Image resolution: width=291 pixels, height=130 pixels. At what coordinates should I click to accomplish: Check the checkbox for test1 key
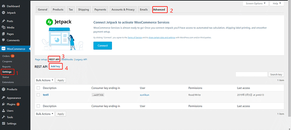(38, 95)
